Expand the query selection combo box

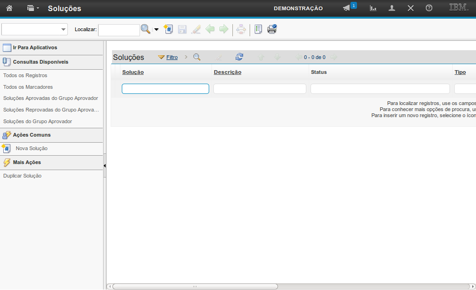(x=63, y=30)
